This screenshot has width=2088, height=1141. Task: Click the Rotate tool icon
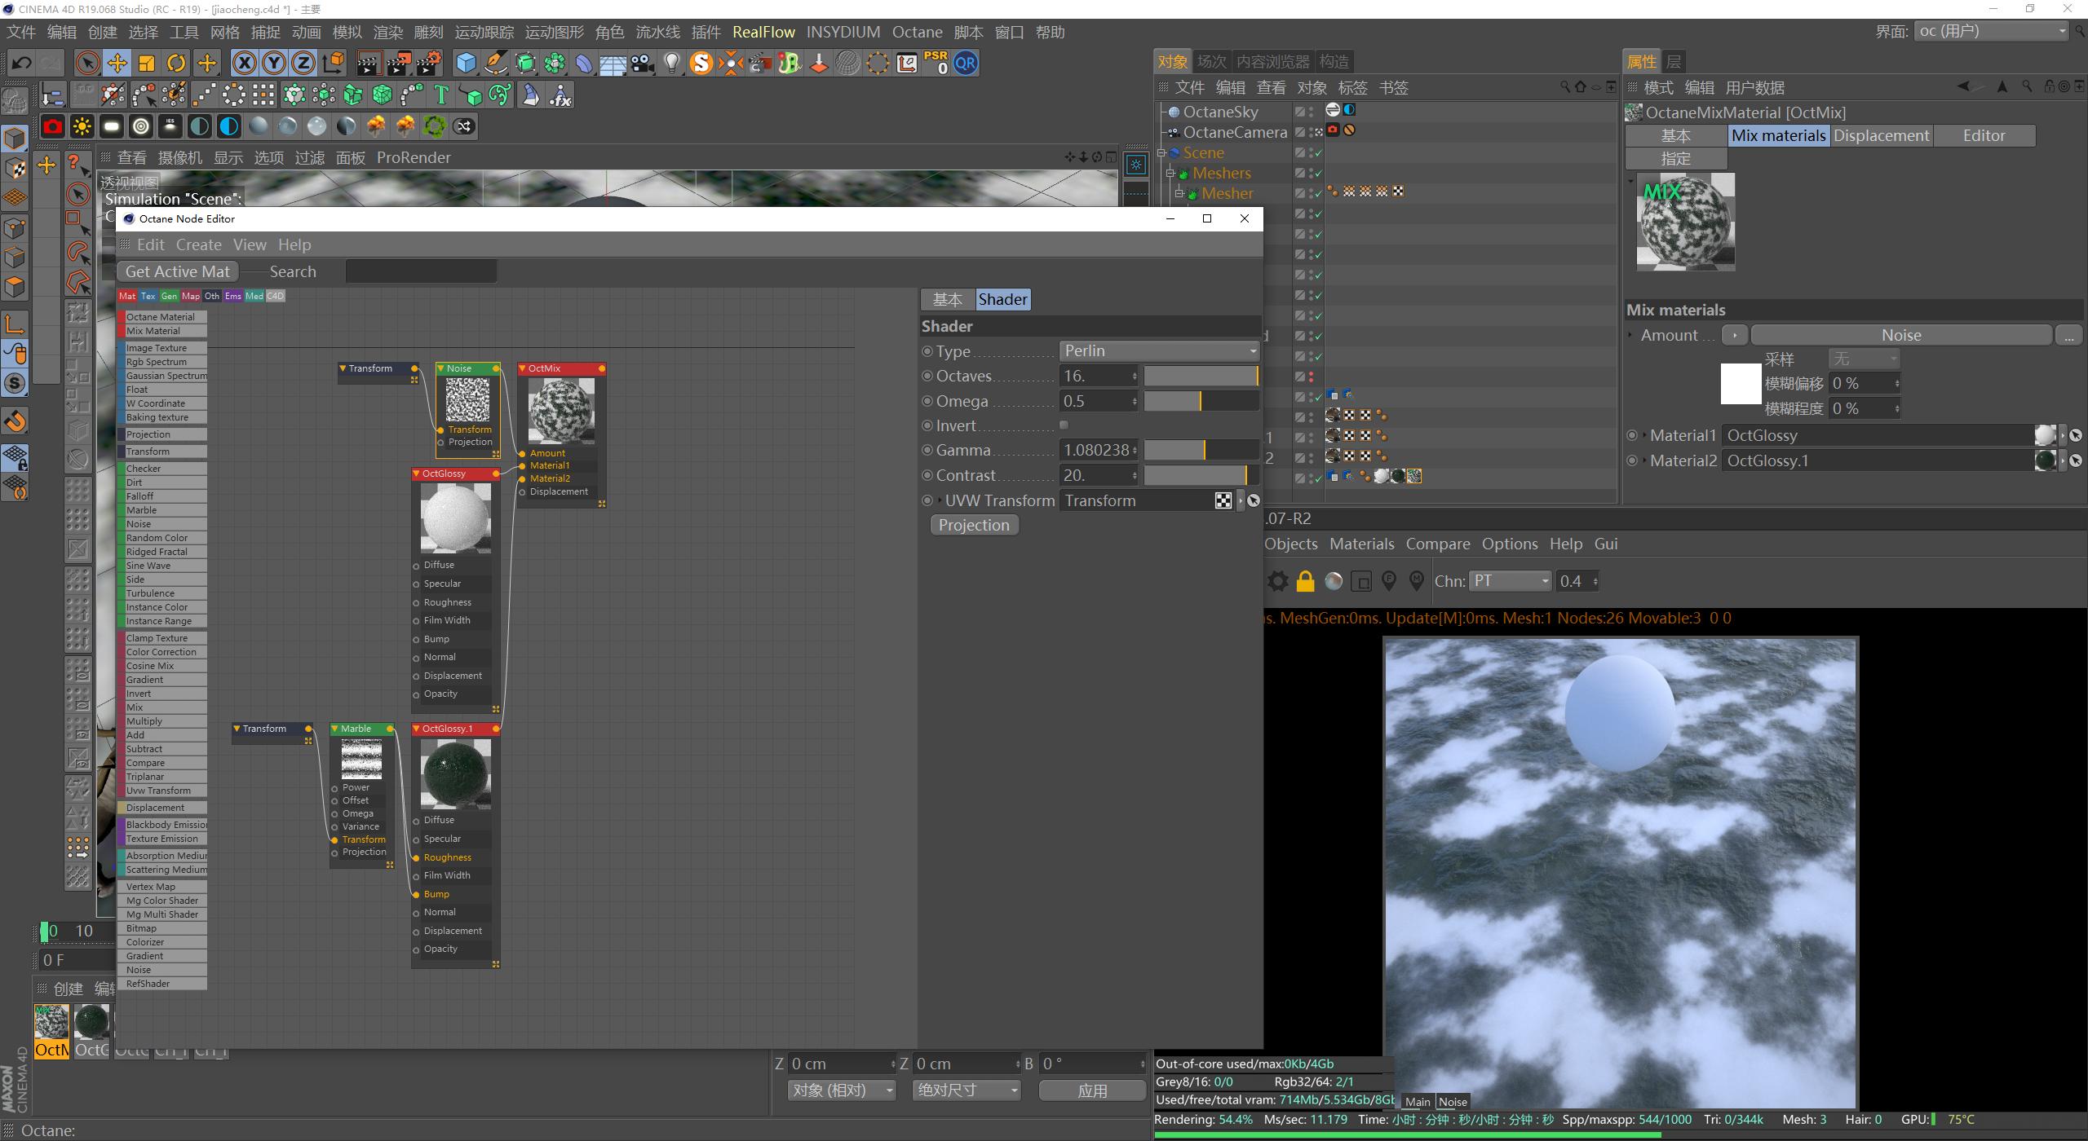tap(176, 64)
